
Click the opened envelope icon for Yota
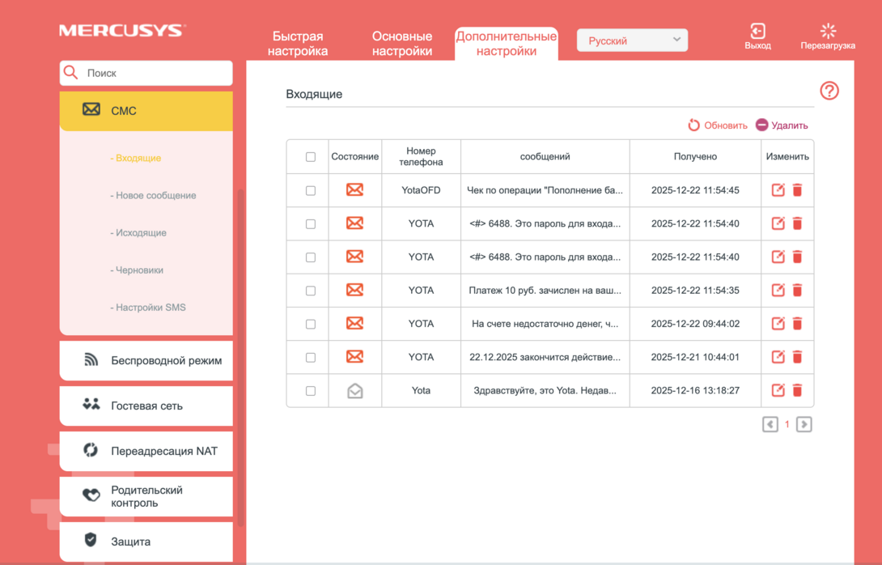(354, 391)
